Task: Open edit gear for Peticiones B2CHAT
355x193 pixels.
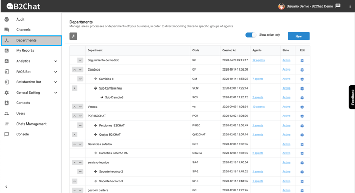Action: 302,126
